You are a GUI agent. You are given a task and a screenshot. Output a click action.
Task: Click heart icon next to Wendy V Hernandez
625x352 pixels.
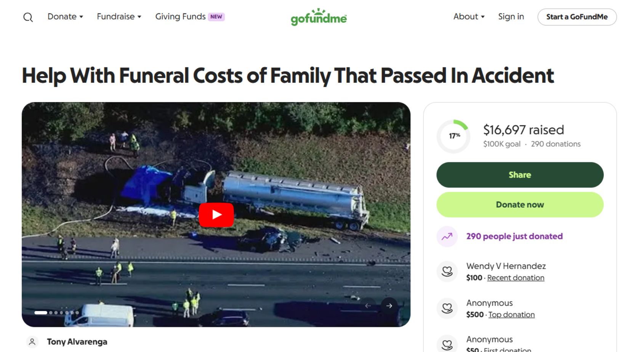(x=447, y=272)
